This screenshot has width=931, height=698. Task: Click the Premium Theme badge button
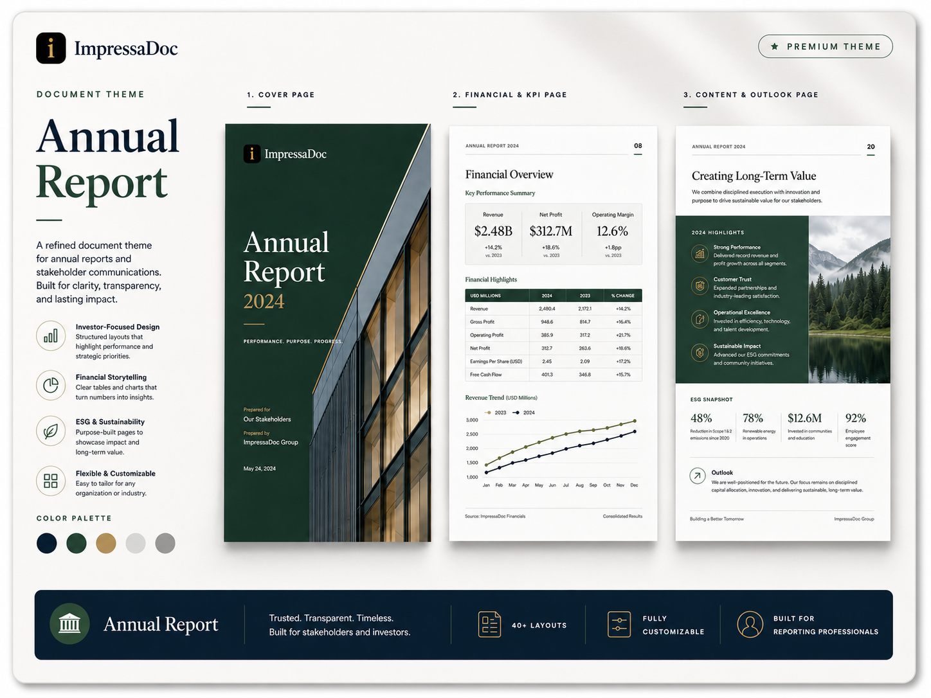[826, 46]
